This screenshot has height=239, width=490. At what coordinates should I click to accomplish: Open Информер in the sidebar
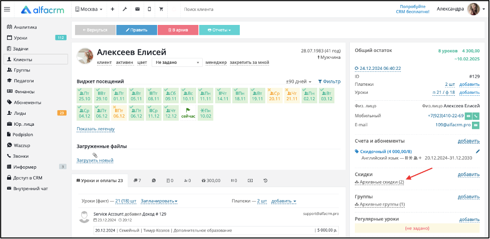tap(22, 167)
